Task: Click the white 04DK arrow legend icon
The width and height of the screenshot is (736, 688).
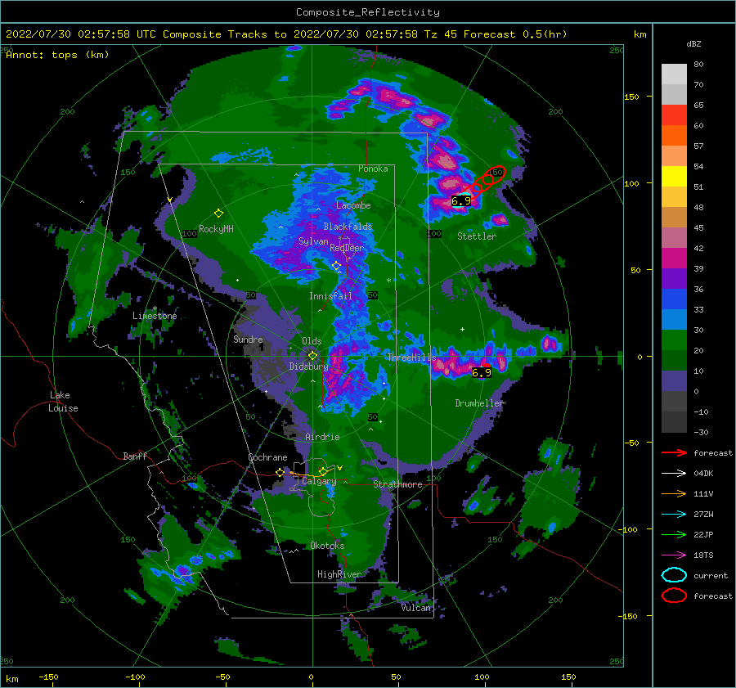Action: (674, 474)
